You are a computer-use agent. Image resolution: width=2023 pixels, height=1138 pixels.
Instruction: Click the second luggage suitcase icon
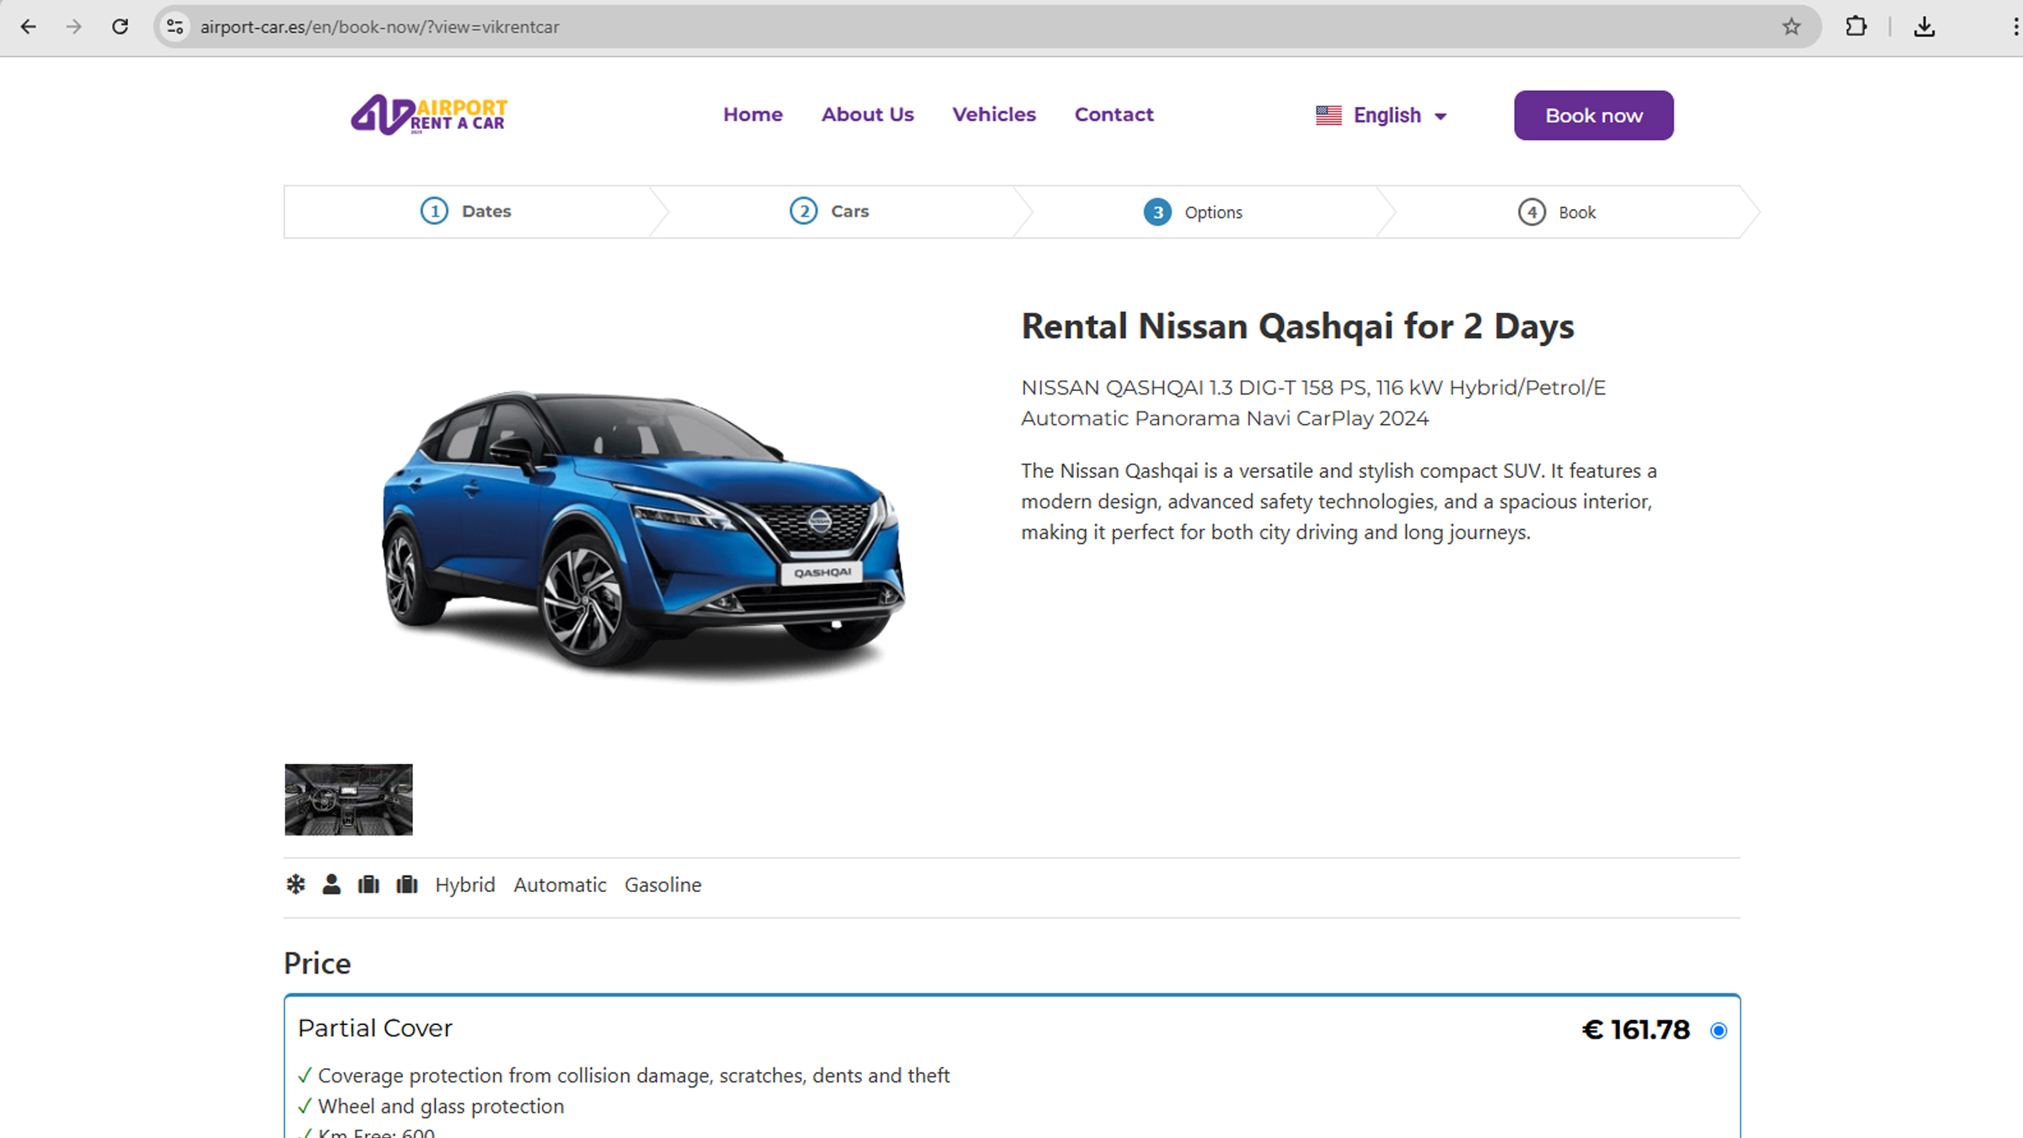[407, 884]
